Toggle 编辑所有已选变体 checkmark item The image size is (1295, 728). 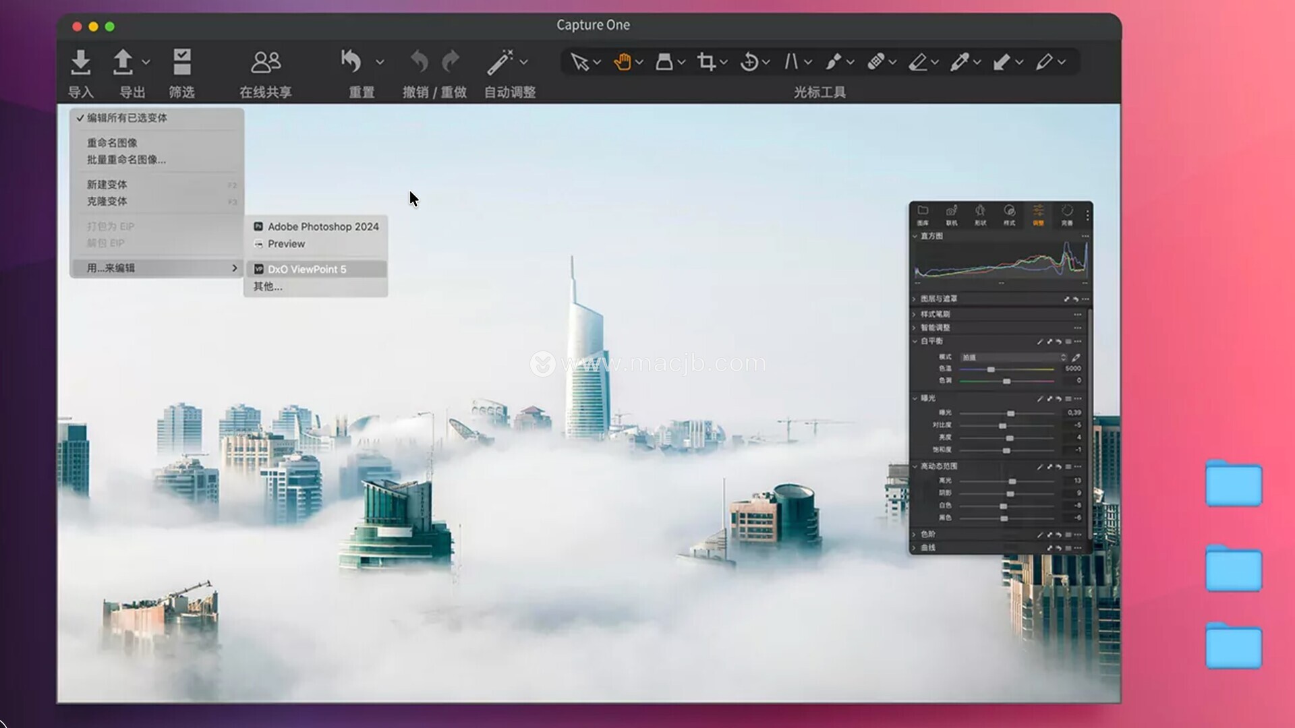click(x=127, y=118)
